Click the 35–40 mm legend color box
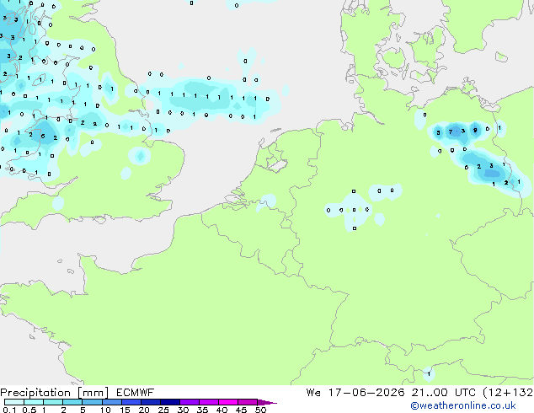Viewport: 534px width, 413px height. [209, 402]
